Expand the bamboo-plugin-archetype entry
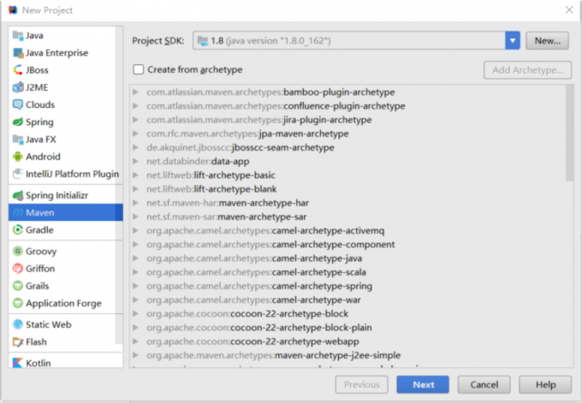 click(x=135, y=92)
